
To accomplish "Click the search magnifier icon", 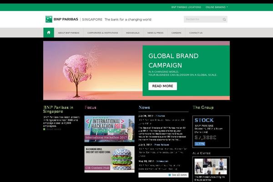I will [x=224, y=19].
